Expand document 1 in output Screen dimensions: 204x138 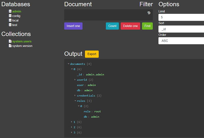click(72, 122)
